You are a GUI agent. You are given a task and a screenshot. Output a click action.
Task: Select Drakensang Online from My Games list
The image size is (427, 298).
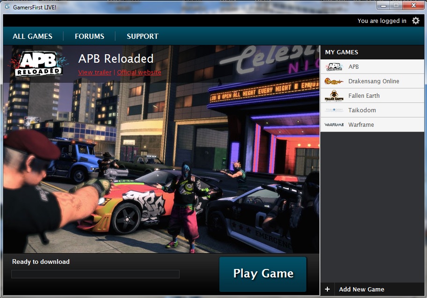[374, 81]
